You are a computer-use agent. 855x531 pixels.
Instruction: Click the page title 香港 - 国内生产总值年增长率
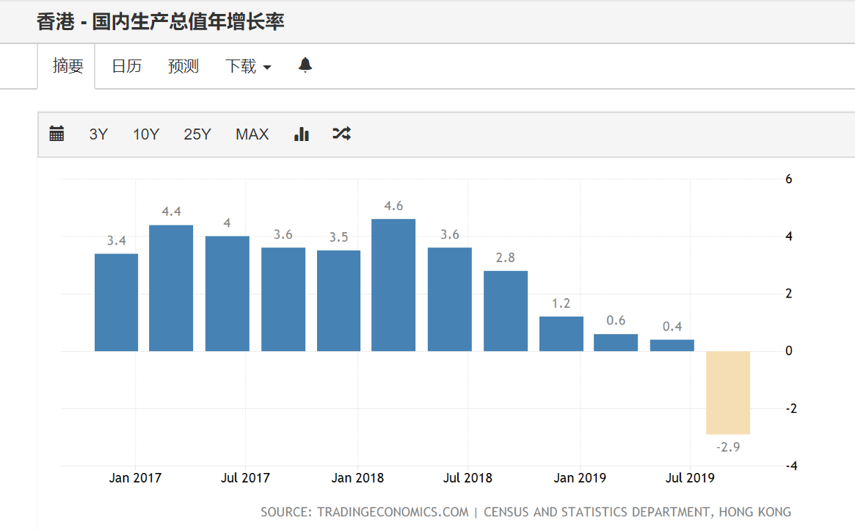click(x=161, y=22)
